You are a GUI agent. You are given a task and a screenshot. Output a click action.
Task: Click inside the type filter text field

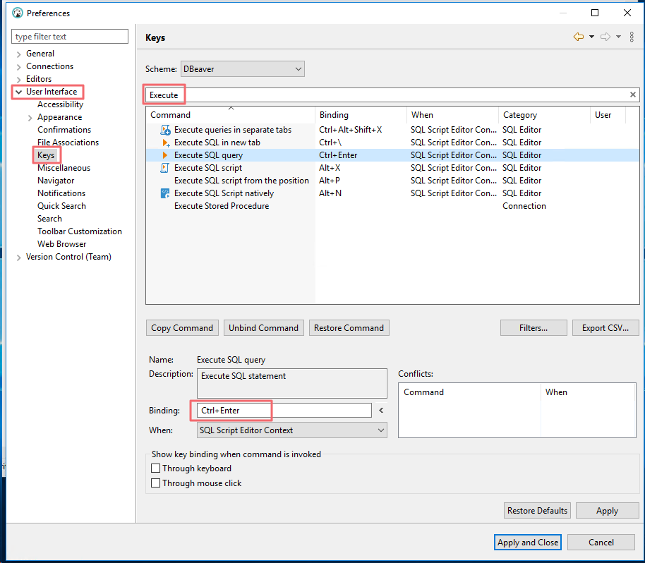click(69, 36)
